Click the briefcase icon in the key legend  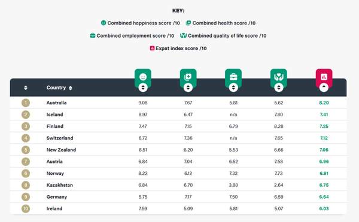(x=93, y=36)
